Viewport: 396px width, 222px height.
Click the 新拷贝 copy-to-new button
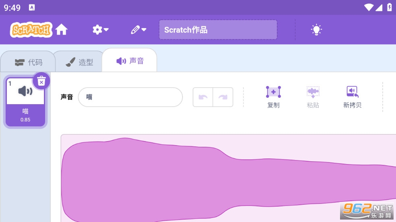352,97
